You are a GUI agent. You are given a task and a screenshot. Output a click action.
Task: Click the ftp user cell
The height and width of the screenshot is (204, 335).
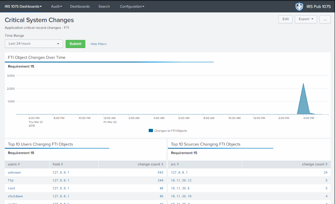tap(11, 180)
